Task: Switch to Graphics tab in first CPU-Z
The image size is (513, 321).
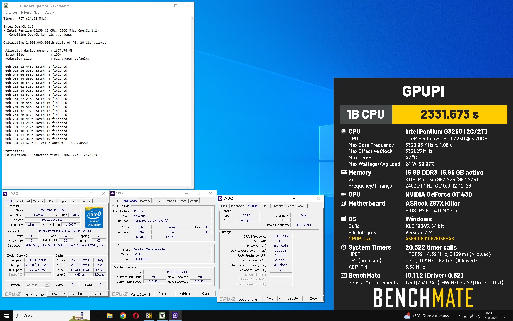Action: click(63, 201)
